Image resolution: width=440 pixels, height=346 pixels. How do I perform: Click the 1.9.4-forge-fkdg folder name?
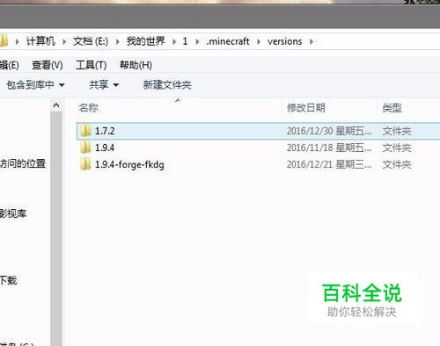[x=129, y=164]
